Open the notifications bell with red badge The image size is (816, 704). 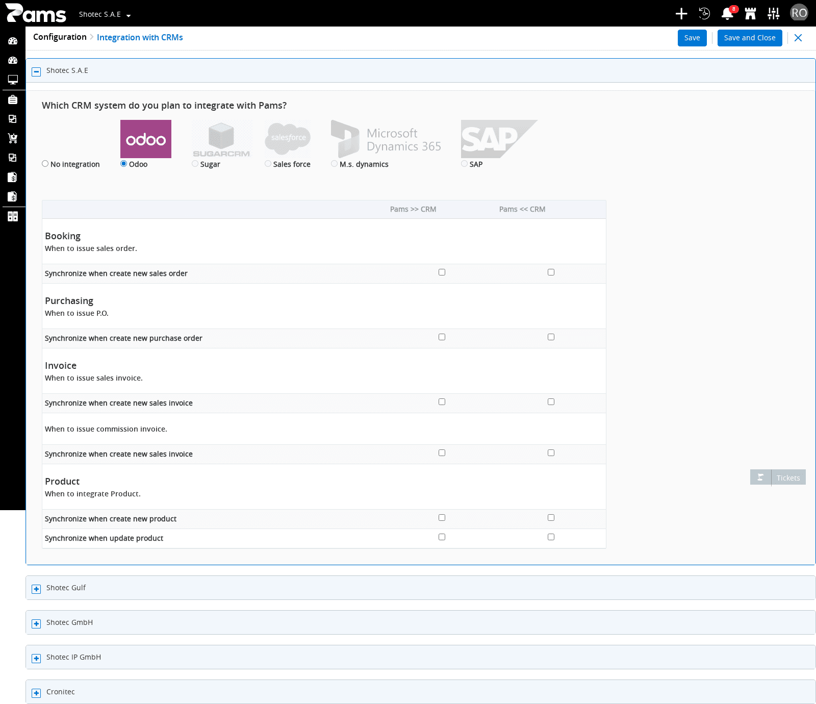point(728,14)
